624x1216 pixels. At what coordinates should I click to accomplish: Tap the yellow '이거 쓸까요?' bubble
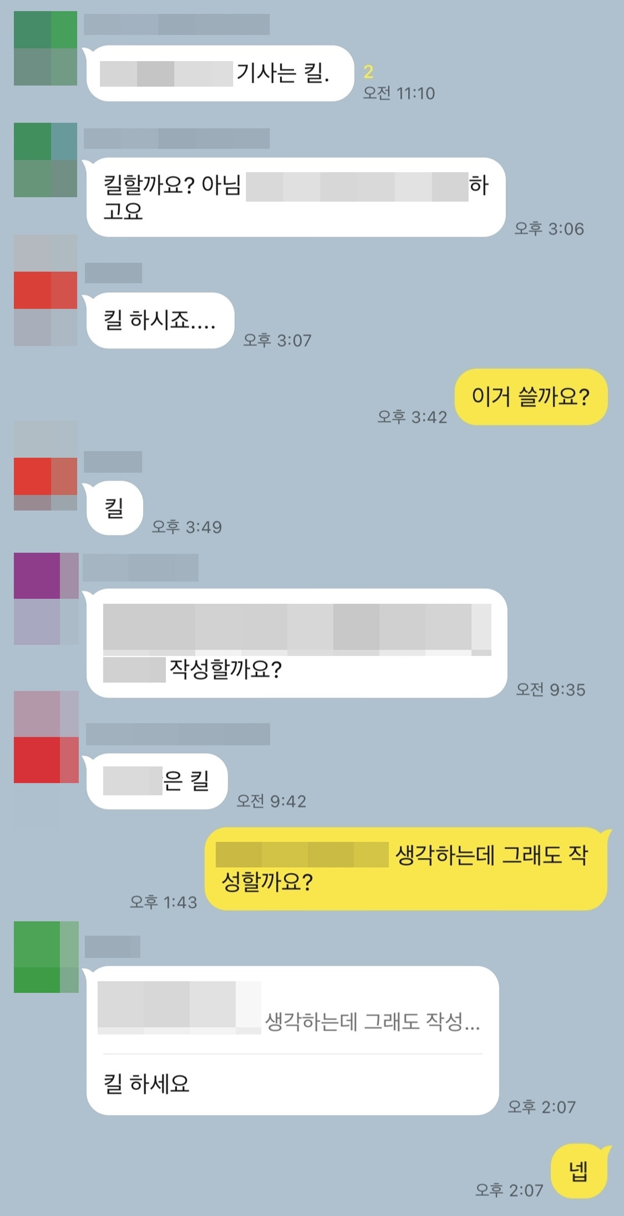pyautogui.click(x=531, y=397)
